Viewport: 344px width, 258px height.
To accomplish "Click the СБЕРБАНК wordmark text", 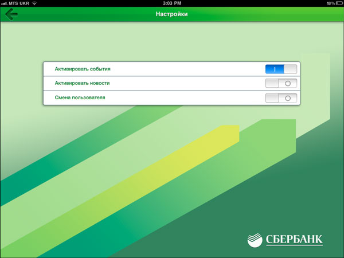I will click(x=294, y=240).
